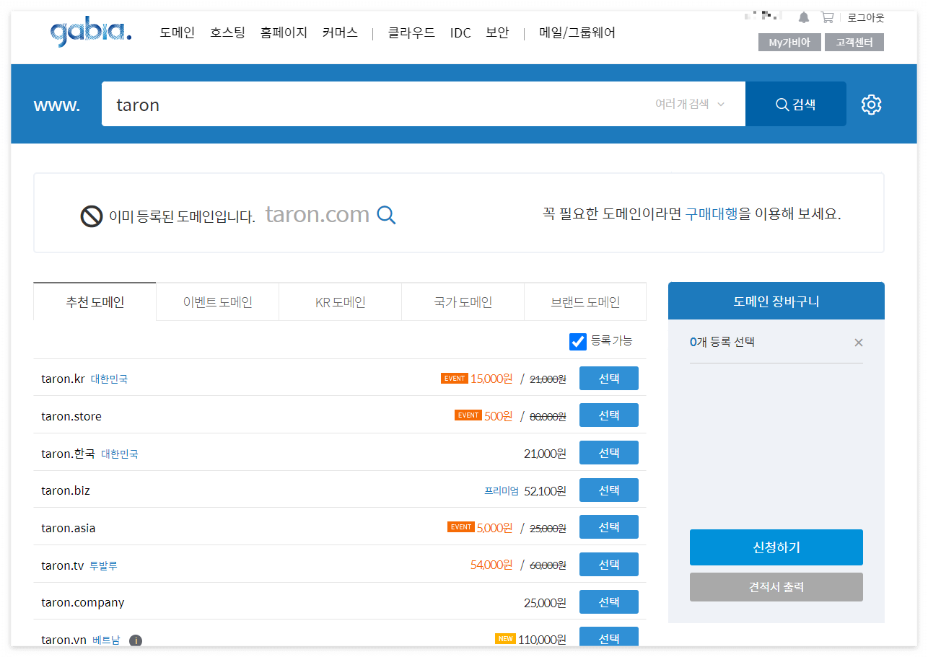Click the taron.biz domain name
This screenshot has width=928, height=657.
click(66, 490)
